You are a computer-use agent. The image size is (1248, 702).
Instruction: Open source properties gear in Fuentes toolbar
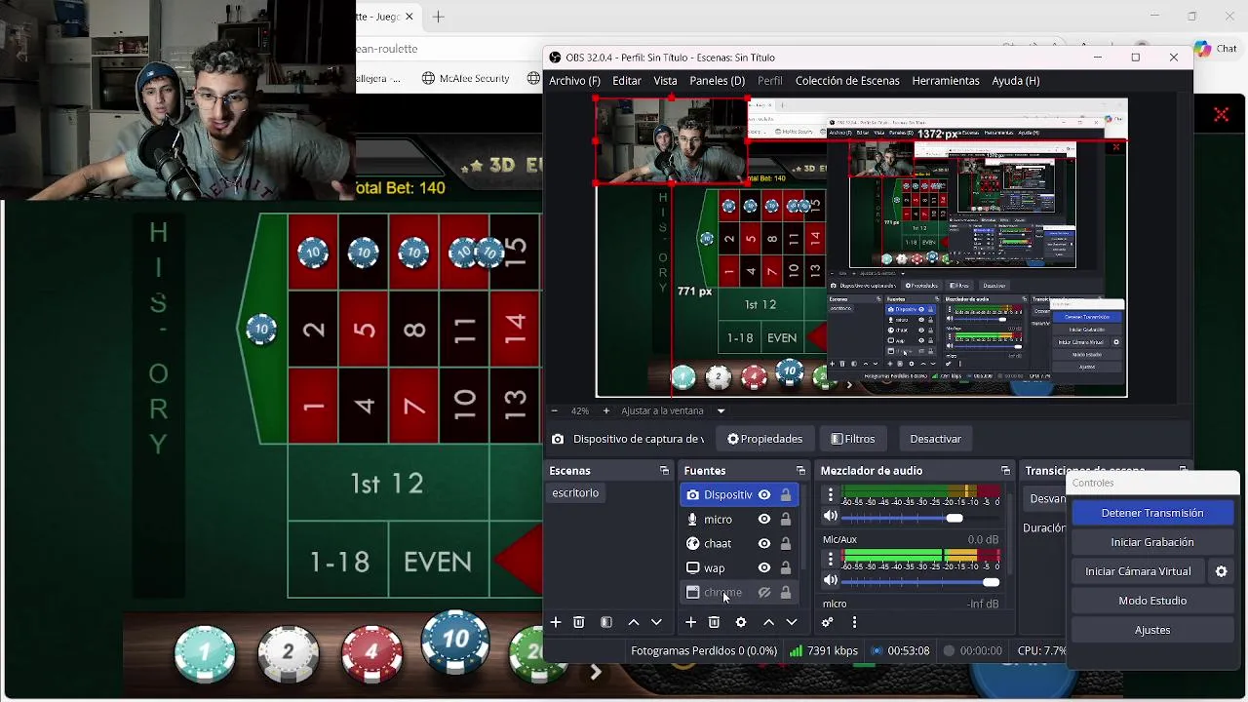tap(741, 622)
